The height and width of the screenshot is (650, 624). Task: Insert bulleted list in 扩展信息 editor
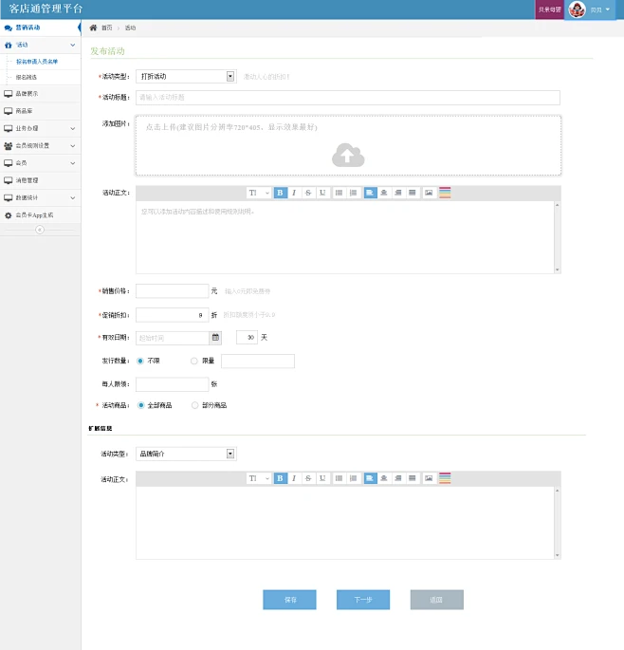(339, 478)
